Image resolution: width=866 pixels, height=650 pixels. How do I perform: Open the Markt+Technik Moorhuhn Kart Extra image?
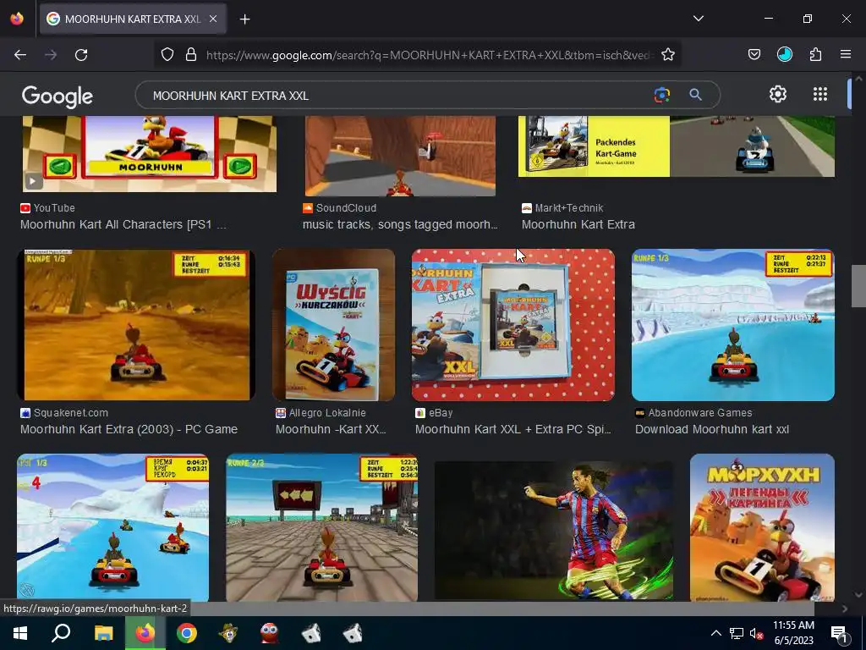pyautogui.click(x=677, y=146)
